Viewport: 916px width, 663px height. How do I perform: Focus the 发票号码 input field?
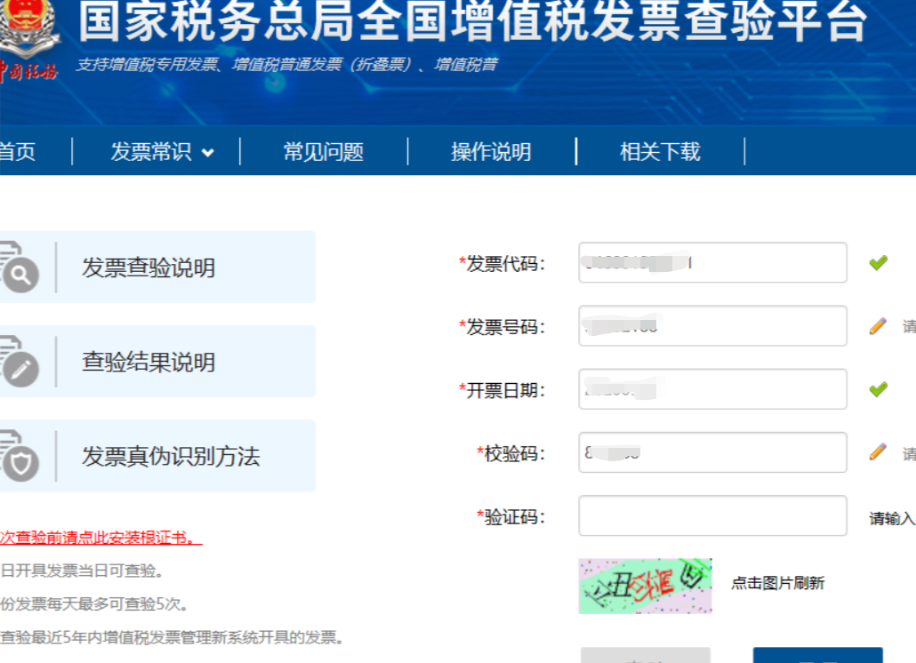pyautogui.click(x=712, y=325)
